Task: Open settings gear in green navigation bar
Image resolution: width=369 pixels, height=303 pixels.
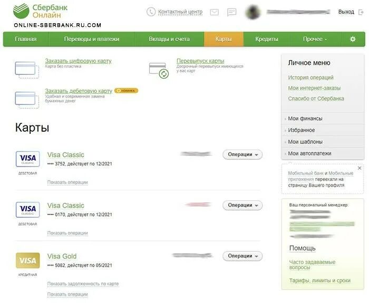Action: (353, 39)
